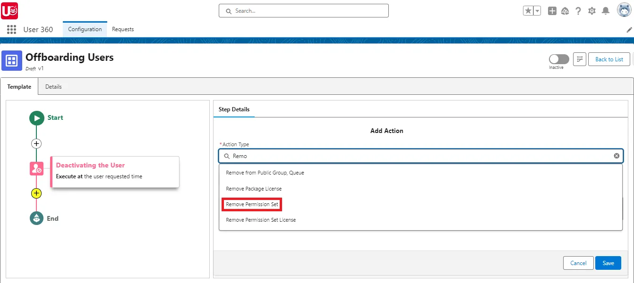This screenshot has height=283, width=634.
Task: Select Remove Permission Set from the suggestions
Action: 251,204
